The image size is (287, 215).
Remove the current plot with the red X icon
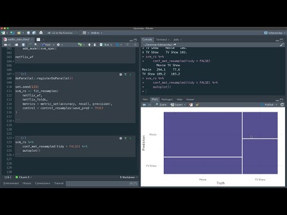[191, 105]
